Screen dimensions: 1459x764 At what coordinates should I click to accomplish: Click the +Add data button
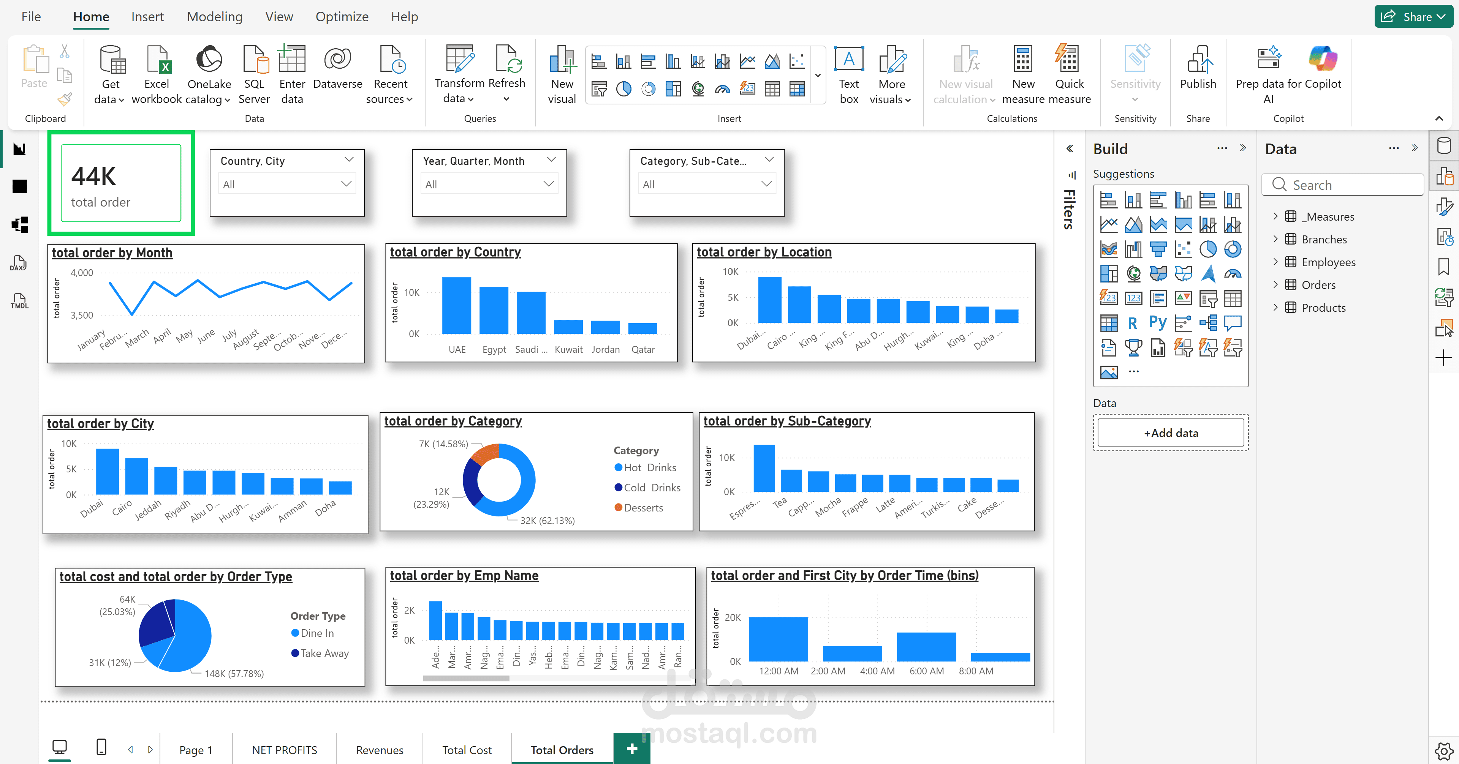[x=1170, y=433]
